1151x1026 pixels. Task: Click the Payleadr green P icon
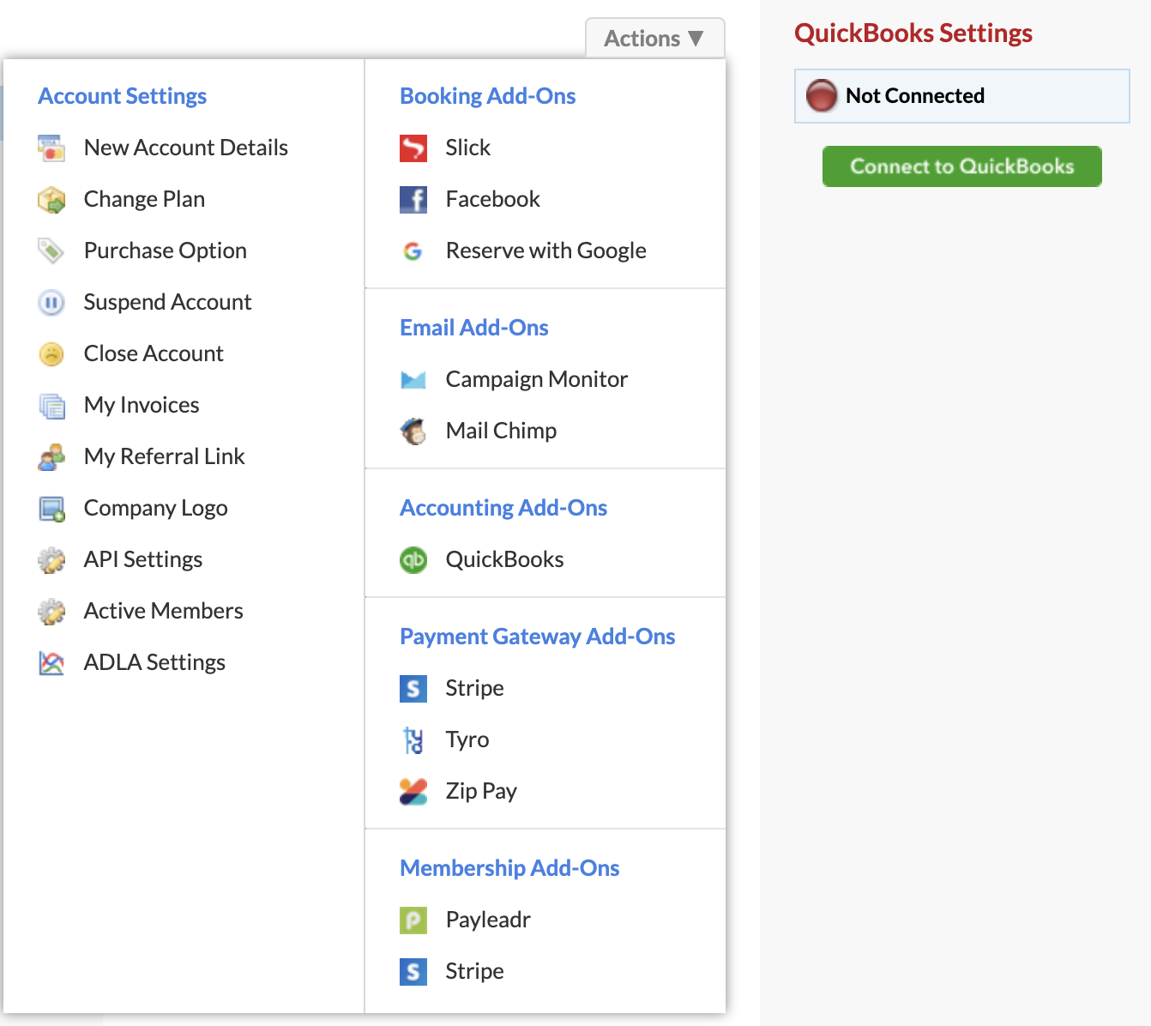click(x=413, y=920)
